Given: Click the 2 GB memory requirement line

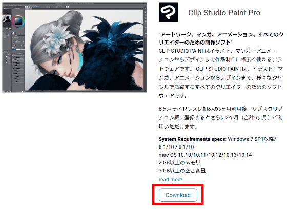Looking at the screenshot, I should [179, 163].
